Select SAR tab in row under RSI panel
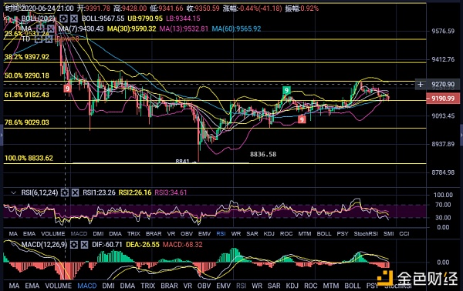This screenshot has height=291, width=463. (252, 233)
